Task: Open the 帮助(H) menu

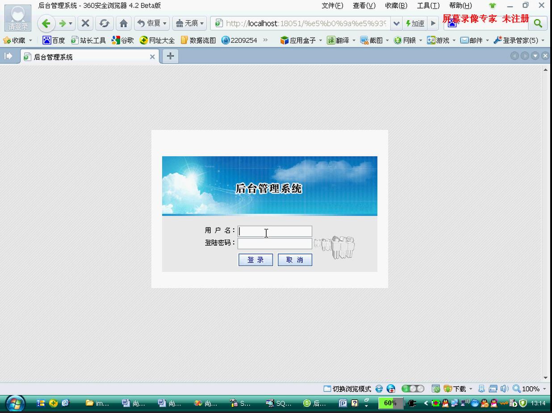Action: coord(460,5)
